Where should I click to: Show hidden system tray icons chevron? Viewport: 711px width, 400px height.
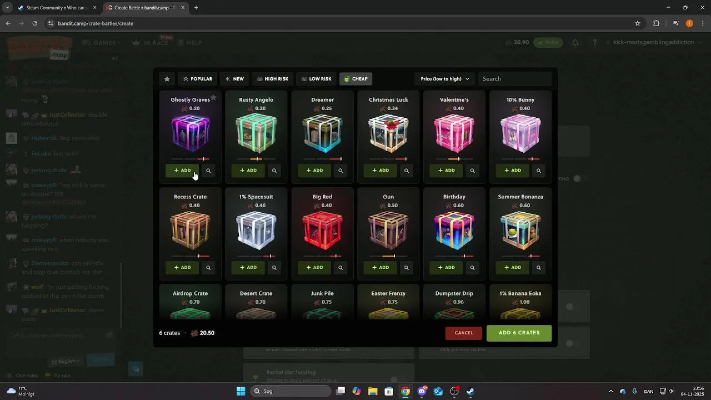coord(611,391)
